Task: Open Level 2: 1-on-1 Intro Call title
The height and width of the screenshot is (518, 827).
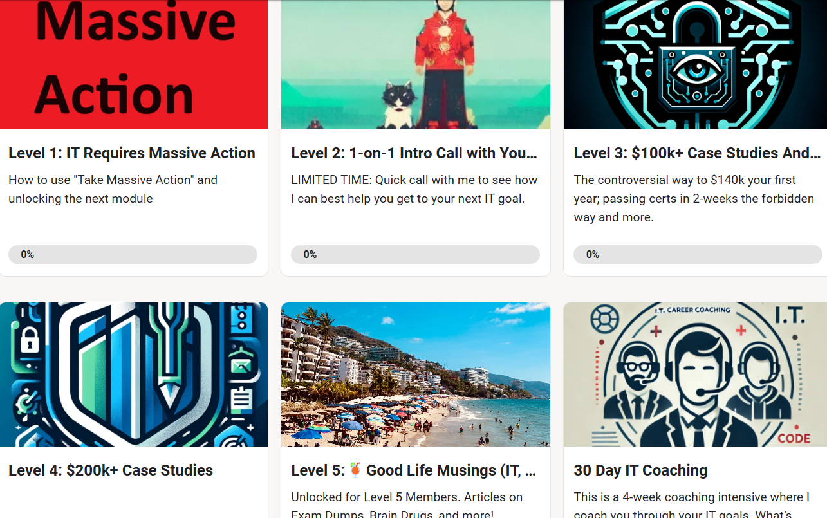Action: coord(414,153)
